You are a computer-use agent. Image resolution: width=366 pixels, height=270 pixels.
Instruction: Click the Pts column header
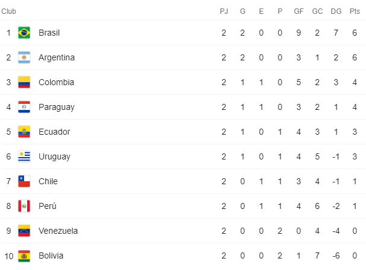click(355, 11)
